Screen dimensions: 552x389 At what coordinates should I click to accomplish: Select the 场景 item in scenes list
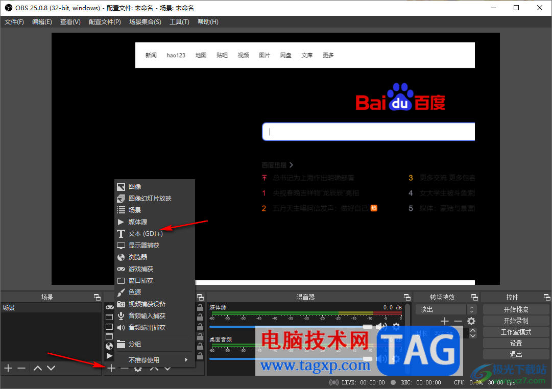[51, 307]
